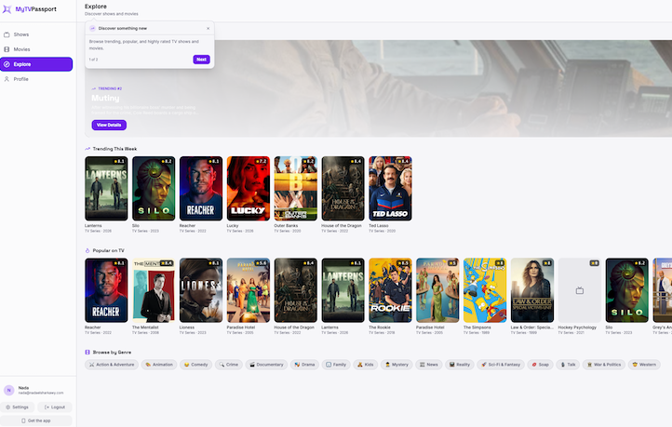
Task: Click View Details for Mutiny
Action: click(x=109, y=125)
